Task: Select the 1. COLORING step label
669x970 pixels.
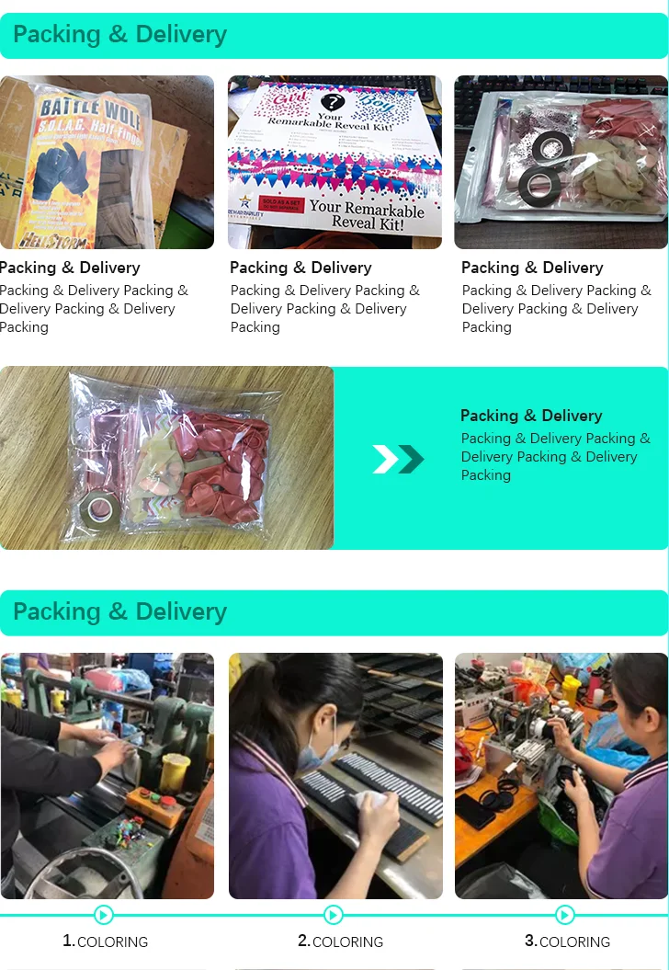Action: 105,941
